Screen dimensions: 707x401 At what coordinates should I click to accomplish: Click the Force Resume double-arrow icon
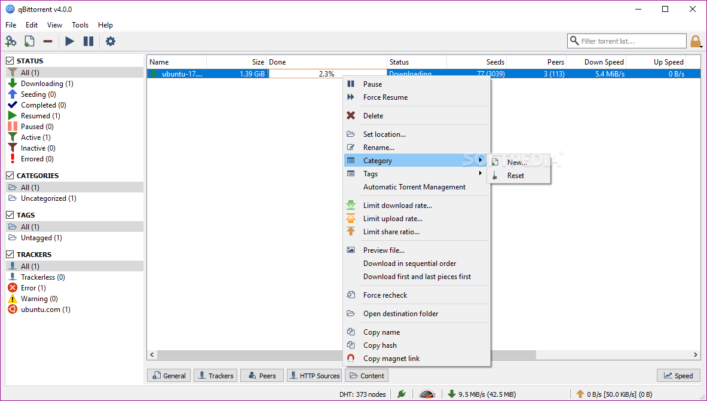click(351, 97)
